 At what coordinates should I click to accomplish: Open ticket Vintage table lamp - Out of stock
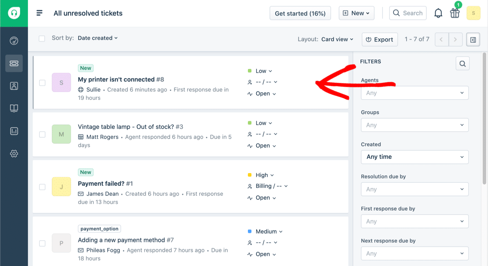click(130, 126)
